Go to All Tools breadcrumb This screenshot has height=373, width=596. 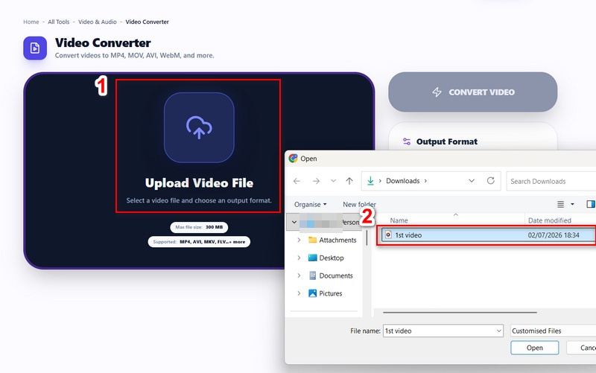[x=59, y=22]
